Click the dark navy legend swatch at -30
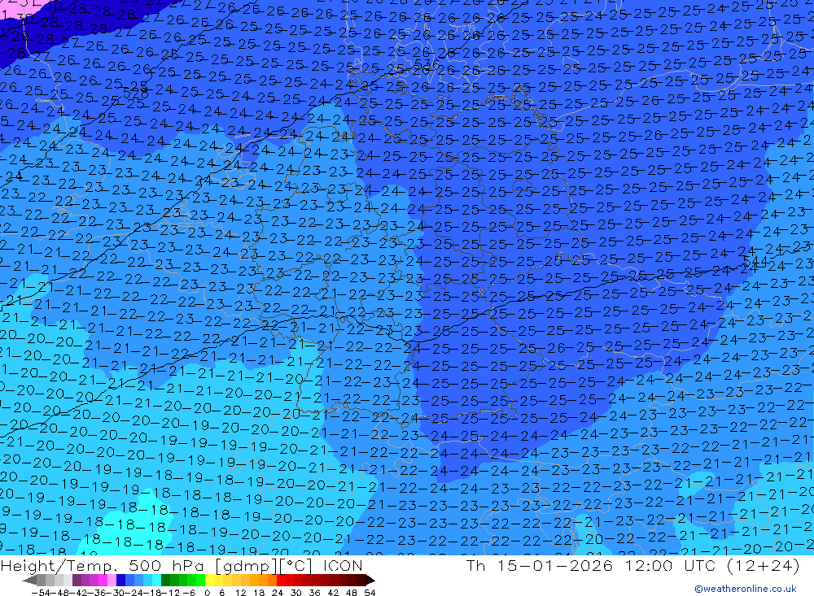 click(120, 581)
